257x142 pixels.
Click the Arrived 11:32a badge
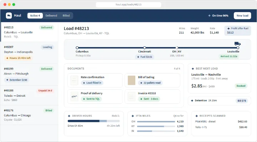(229, 56)
